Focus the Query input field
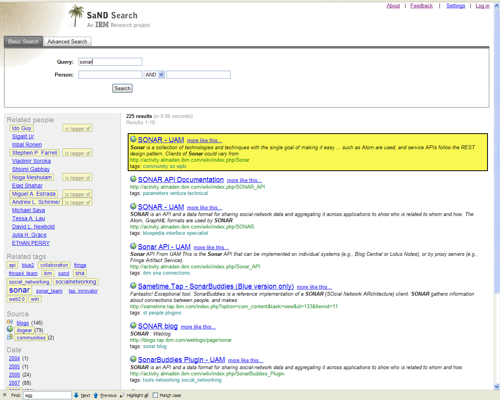The width and height of the screenshot is (500, 400). (110, 62)
